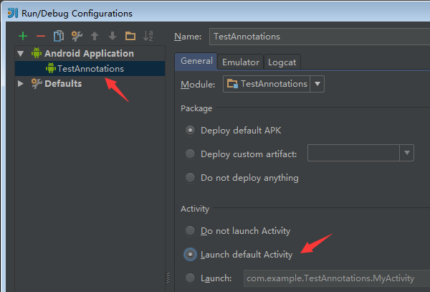
Task: Choose the Deploy custom artifact option
Action: pos(191,154)
